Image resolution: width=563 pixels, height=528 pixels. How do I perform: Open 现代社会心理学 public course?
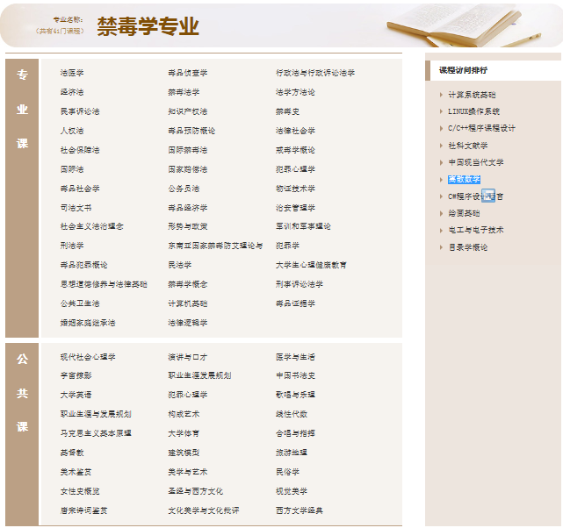click(88, 357)
